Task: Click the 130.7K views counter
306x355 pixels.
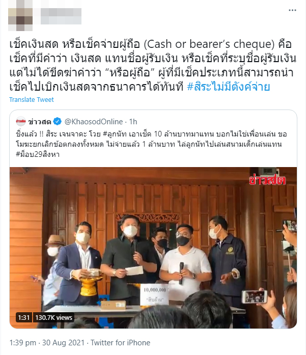Action: (x=53, y=318)
